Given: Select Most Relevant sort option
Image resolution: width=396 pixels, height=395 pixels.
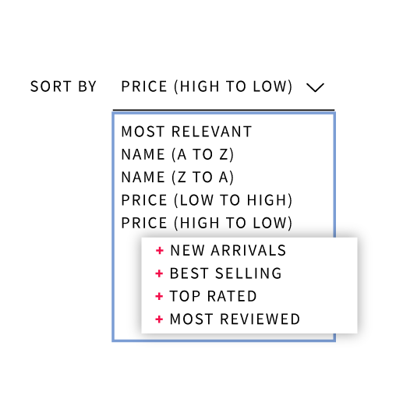Looking at the screenshot, I should click(x=186, y=132).
